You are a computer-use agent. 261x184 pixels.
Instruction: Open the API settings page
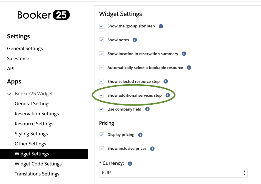(11, 68)
